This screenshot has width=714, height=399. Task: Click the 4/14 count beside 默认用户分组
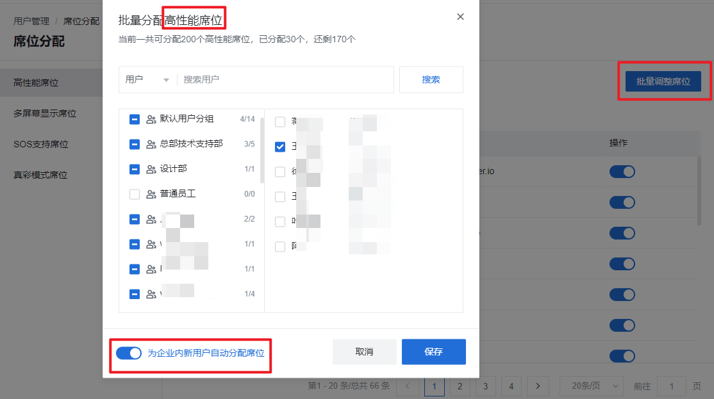click(247, 119)
